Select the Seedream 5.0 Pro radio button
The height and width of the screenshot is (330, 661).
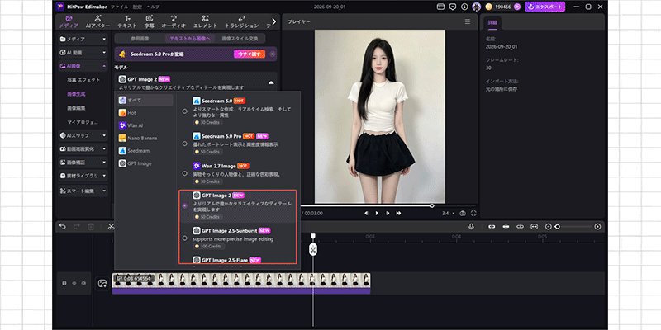coord(184,144)
